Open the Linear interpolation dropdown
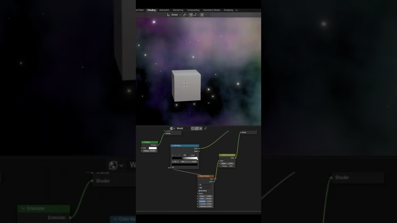The width and height of the screenshot is (397, 223). (x=194, y=155)
